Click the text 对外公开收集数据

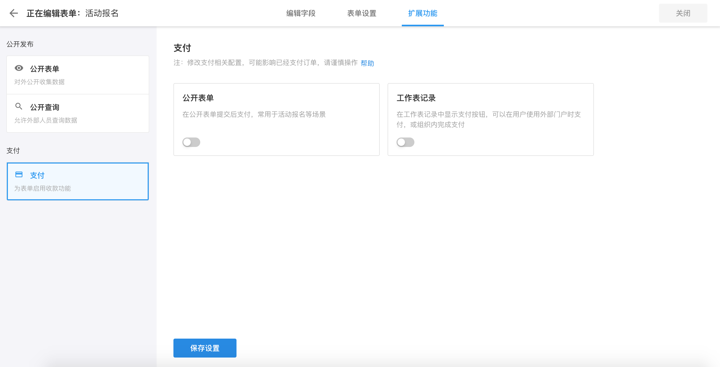point(39,82)
